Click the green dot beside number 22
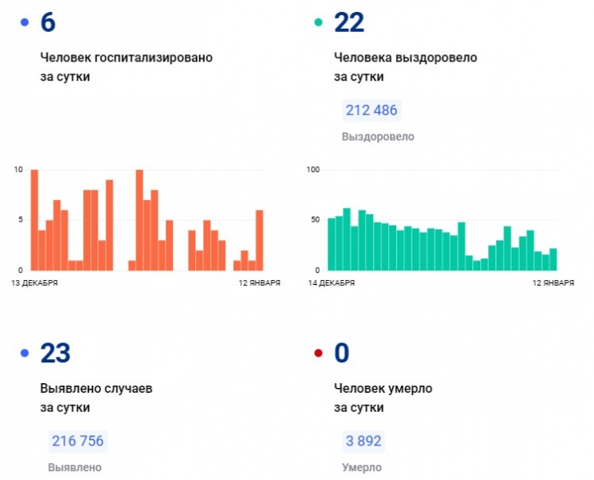Image resolution: width=594 pixels, height=480 pixels. (319, 23)
